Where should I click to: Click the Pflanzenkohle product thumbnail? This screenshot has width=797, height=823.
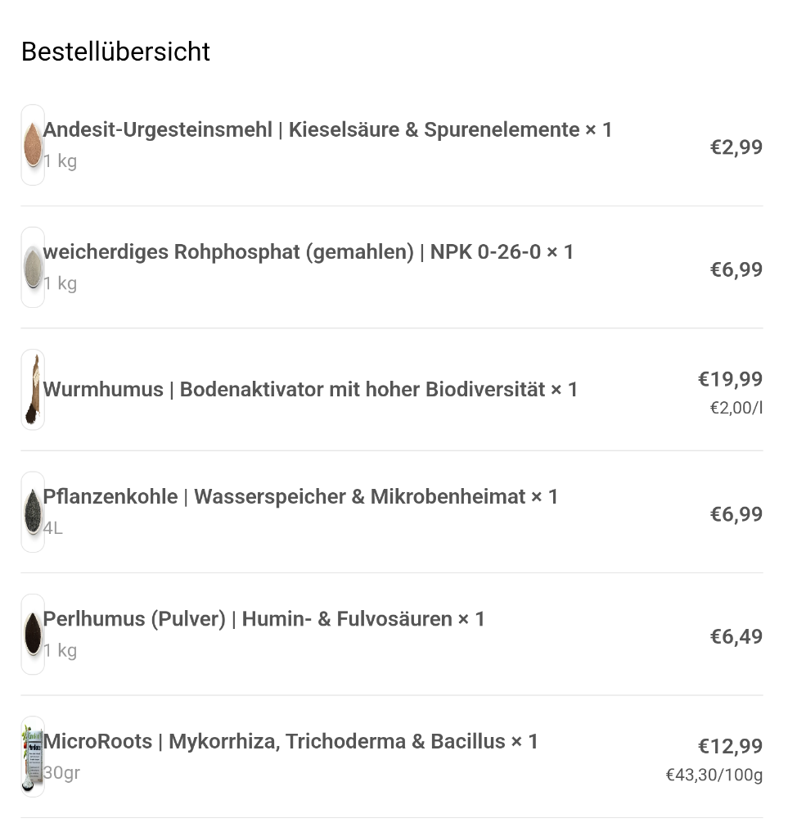(33, 512)
